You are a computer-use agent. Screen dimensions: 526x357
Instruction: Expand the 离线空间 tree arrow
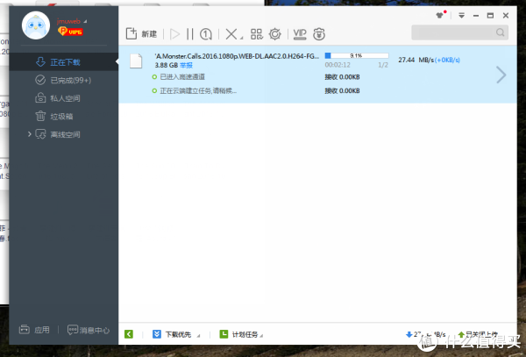30,134
